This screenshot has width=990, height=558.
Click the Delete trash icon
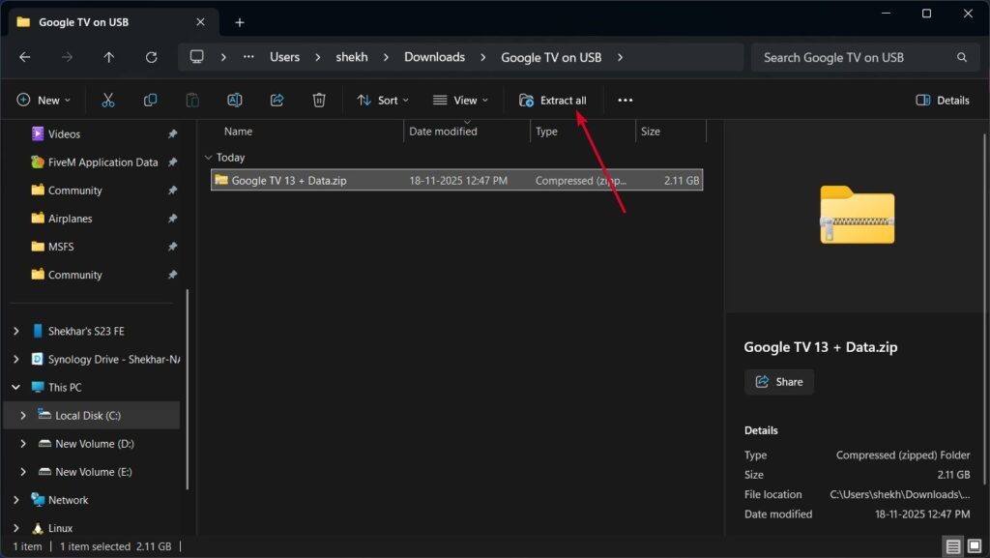[x=319, y=100]
